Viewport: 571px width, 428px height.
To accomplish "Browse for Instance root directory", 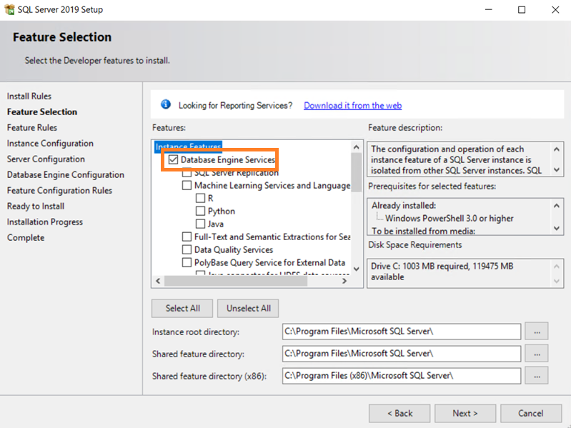I will [537, 332].
